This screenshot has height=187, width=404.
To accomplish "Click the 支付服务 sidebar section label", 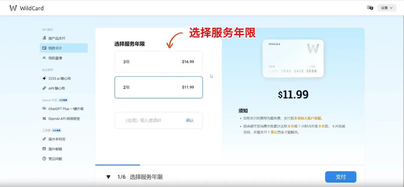I will coord(47,30).
